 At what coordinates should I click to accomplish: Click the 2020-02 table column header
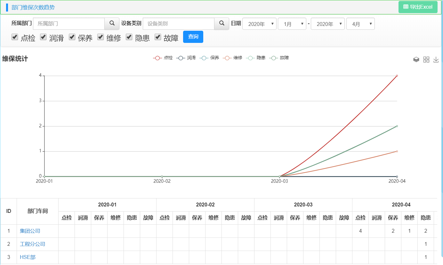coord(205,205)
